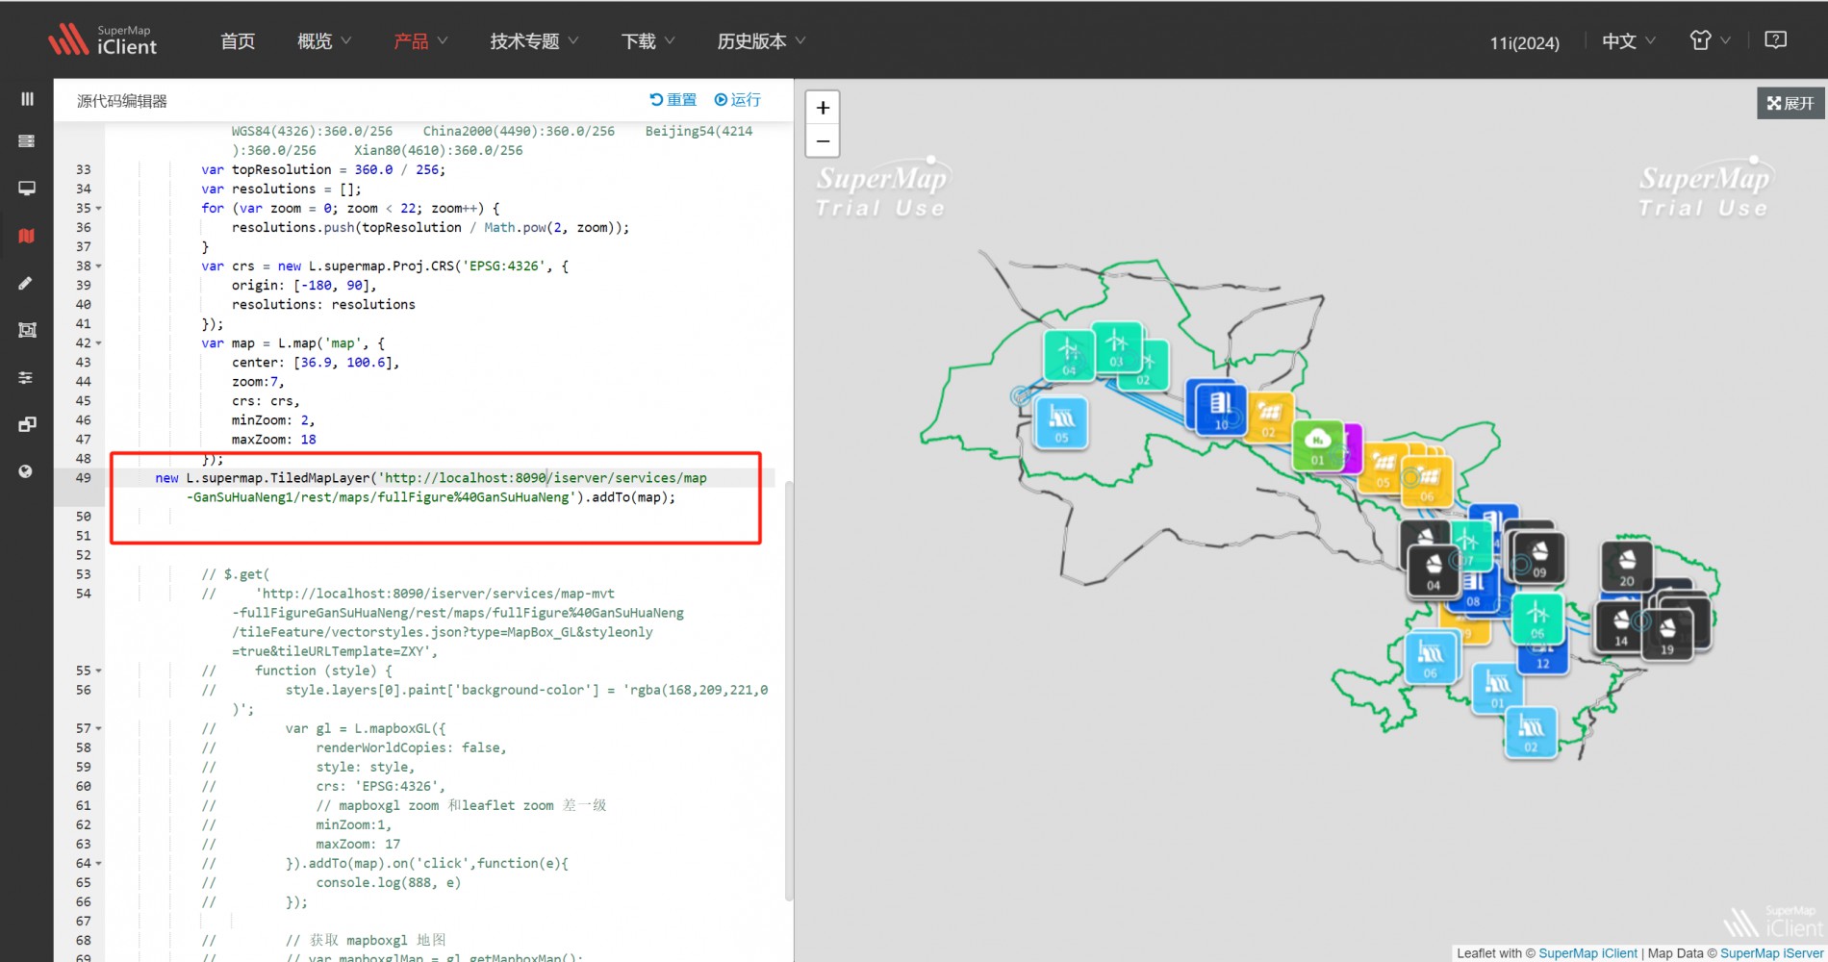Viewport: 1828px width, 962px height.
Task: Toggle the sidebar columns menu icon
Action: point(27,99)
